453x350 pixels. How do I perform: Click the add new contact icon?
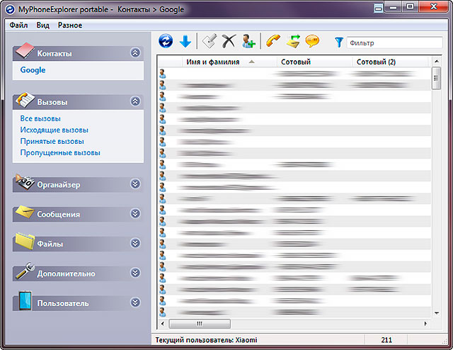click(248, 41)
